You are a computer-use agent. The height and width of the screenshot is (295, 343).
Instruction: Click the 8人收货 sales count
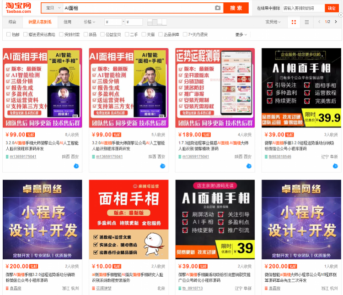[72, 135]
